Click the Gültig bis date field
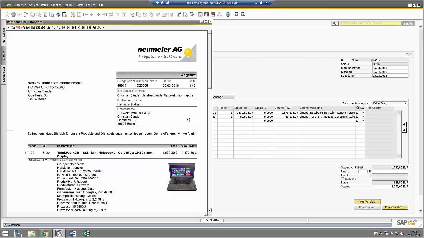The image size is (424, 238). 390,72
